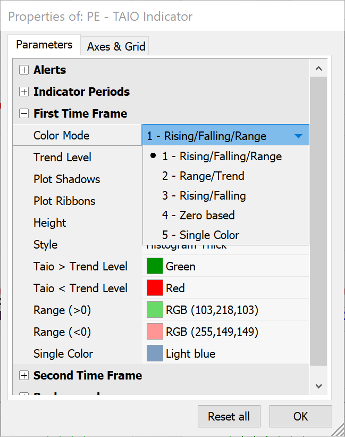Open the Range (<0) pink swatch
This screenshot has width=345, height=437.
coord(155,332)
